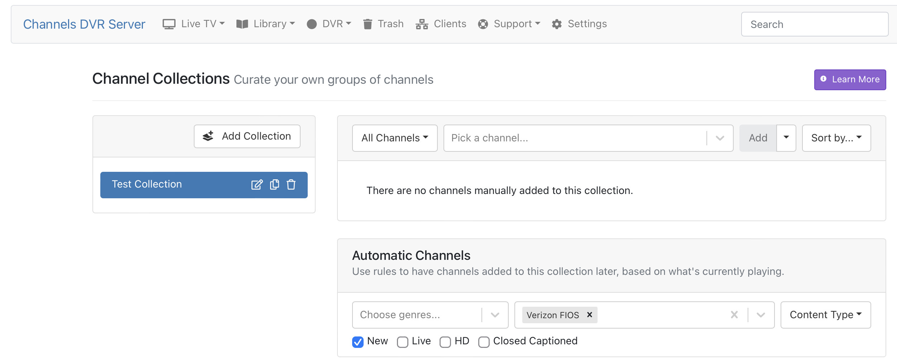Click the duplicate icon on Test Collection
Screen dimensions: 897x364
coord(274,184)
